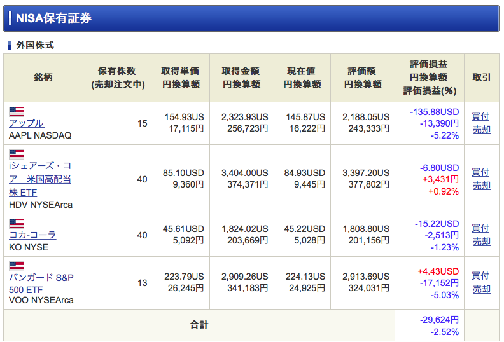Click the US flag icon above コカ-コーラ
The width and height of the screenshot is (504, 342).
17,223
